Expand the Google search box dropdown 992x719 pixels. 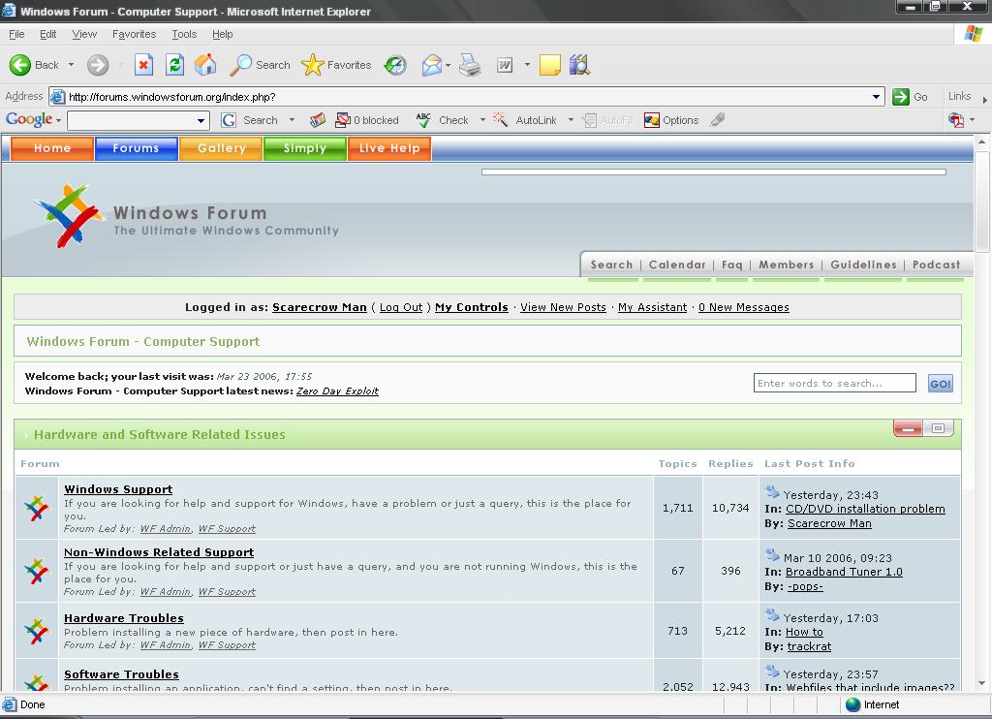pos(201,120)
